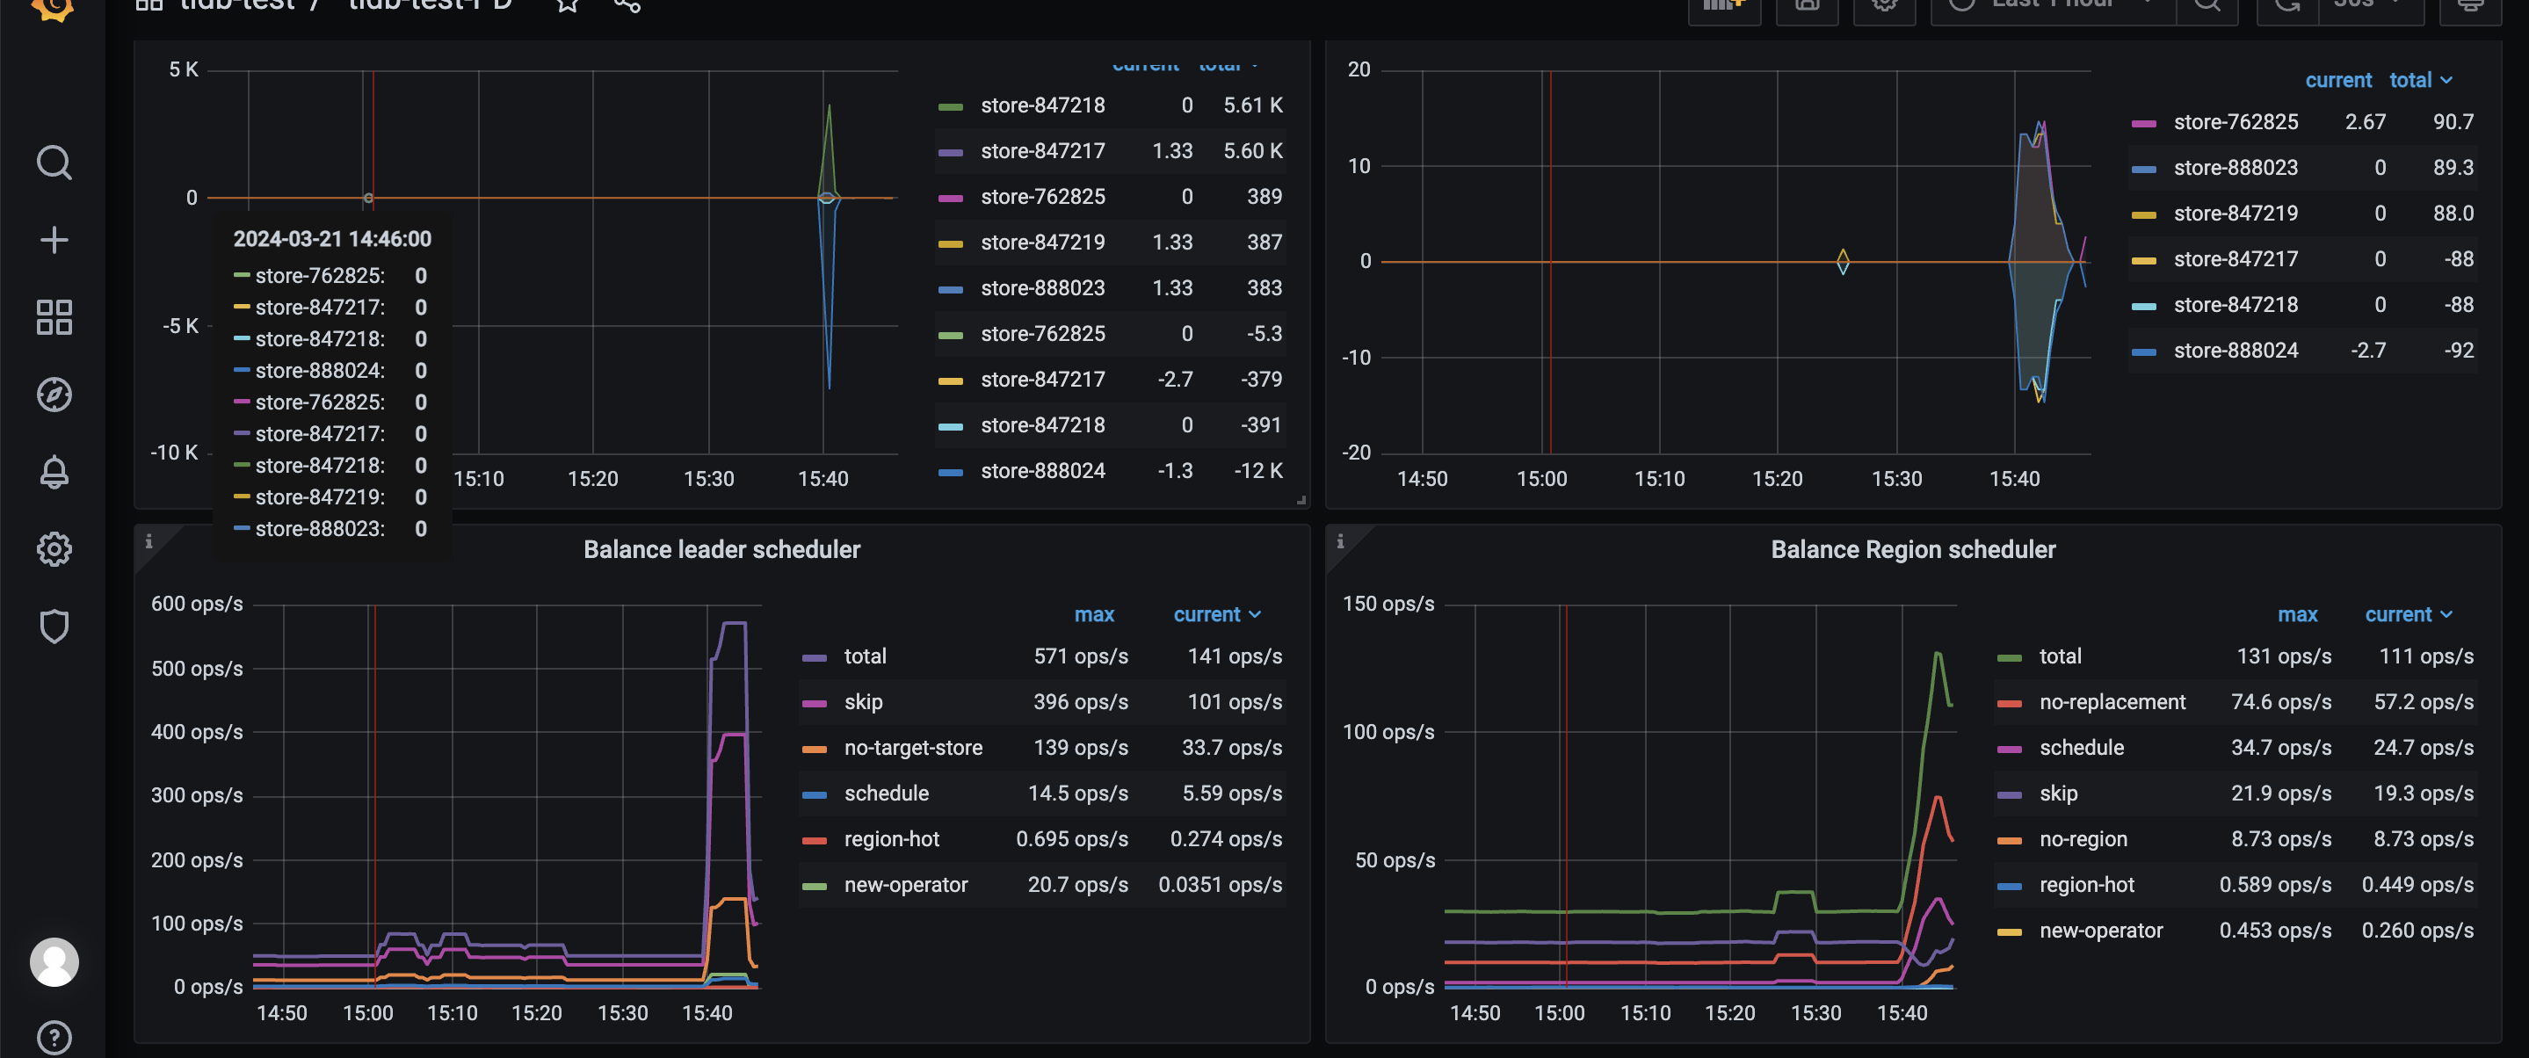Open the Configuration gear in sidebar
This screenshot has width=2529, height=1058.
[x=54, y=548]
